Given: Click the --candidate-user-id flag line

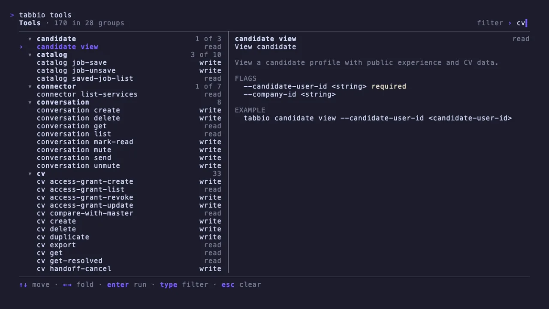Looking at the screenshot, I should pos(325,87).
